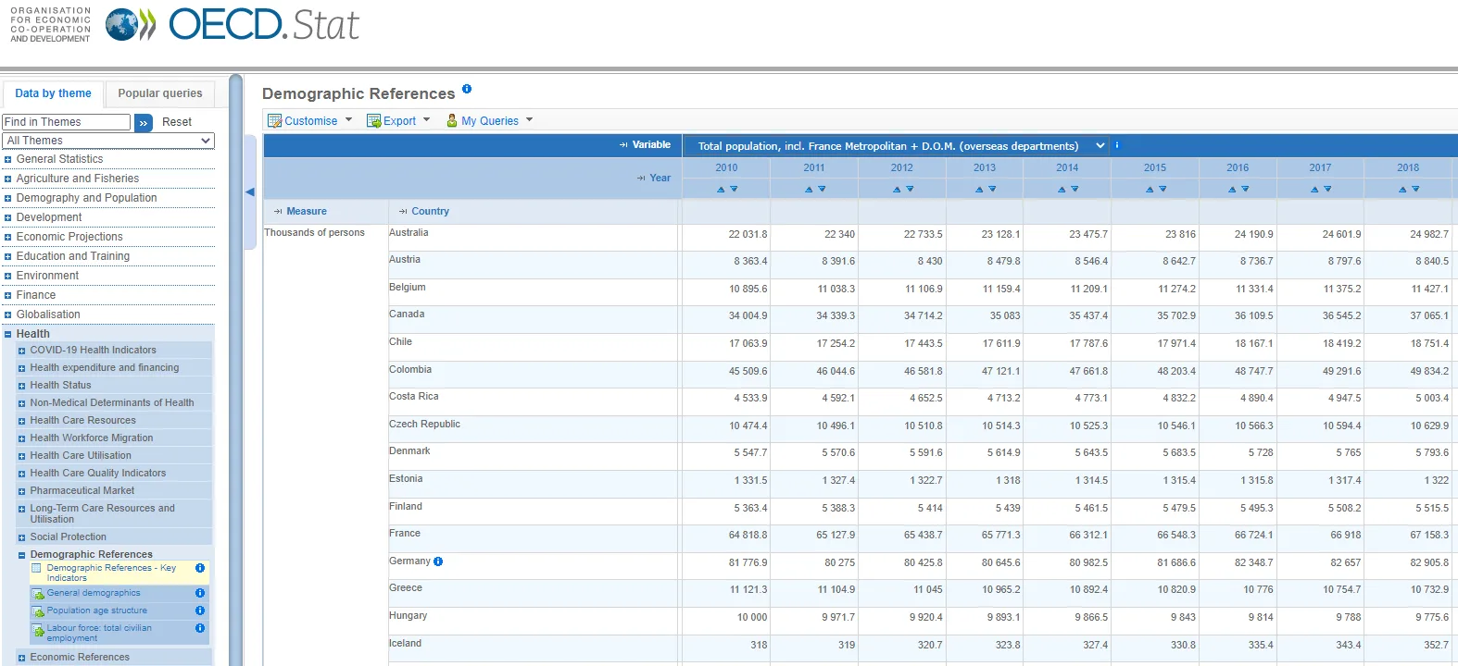This screenshot has height=666, width=1458.
Task: Open the Export menu
Action: click(x=399, y=121)
